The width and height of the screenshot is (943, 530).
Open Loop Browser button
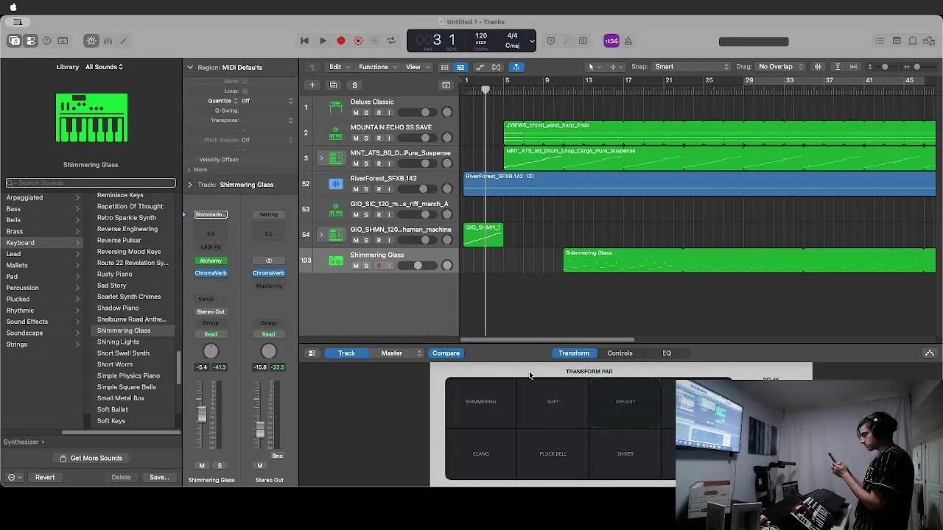[913, 41]
